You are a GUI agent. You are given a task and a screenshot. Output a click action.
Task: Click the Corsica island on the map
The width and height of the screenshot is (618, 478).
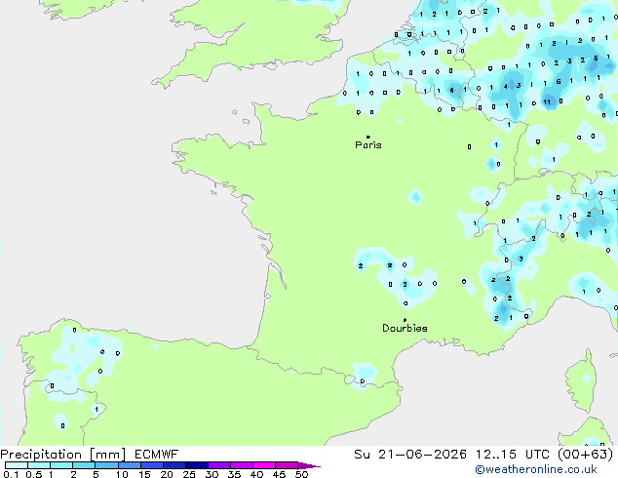pos(582,382)
